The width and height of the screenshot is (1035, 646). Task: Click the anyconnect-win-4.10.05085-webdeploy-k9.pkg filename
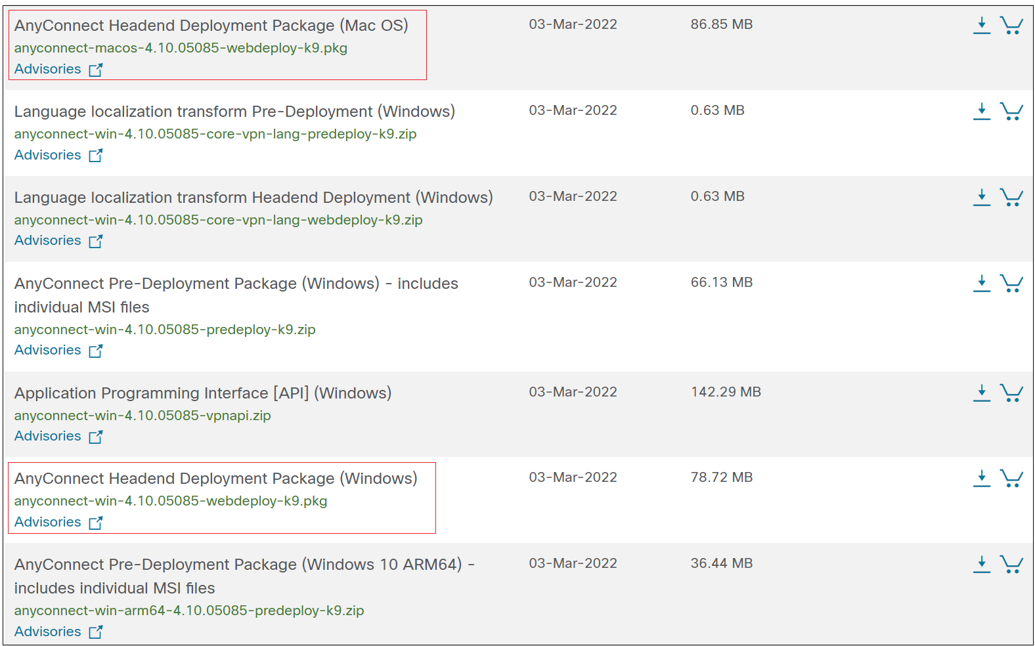pos(171,501)
